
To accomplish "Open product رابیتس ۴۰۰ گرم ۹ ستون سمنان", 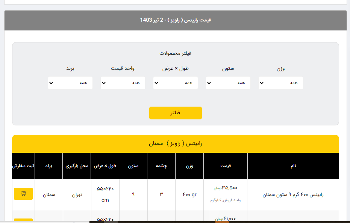I will coord(293,195).
